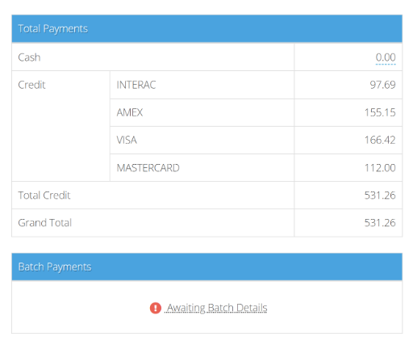
Task: Click the VISA amount 166.42
Action: coord(380,140)
